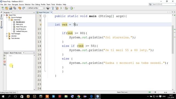Click the Open Project toolbar icon
This screenshot has width=176, height=99.
click(11, 8)
